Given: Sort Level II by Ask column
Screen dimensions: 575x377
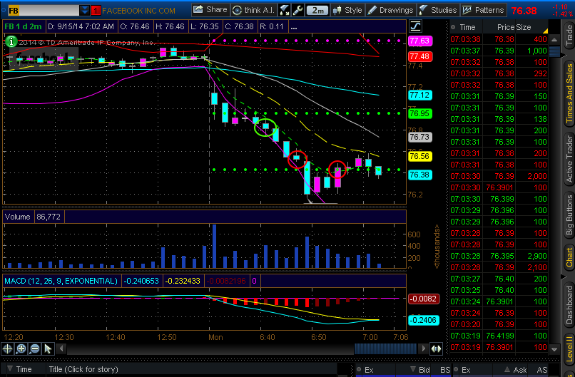Looking at the screenshot, I should [516, 370].
